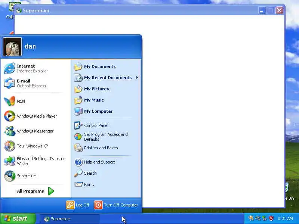Minimize the Supermium window
299x224 pixels.
262,10
